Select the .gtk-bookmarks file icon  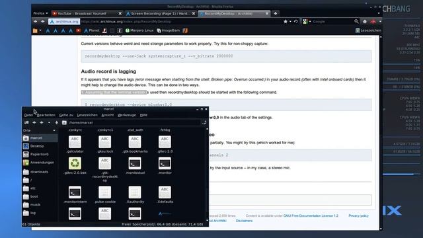[x=135, y=142]
